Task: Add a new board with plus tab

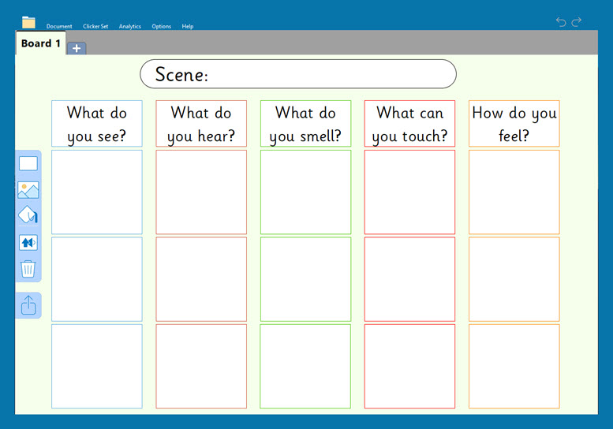Action: 77,48
